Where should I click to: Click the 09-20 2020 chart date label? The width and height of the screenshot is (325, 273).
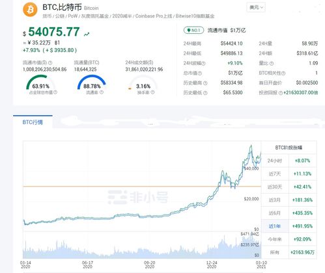(150, 265)
